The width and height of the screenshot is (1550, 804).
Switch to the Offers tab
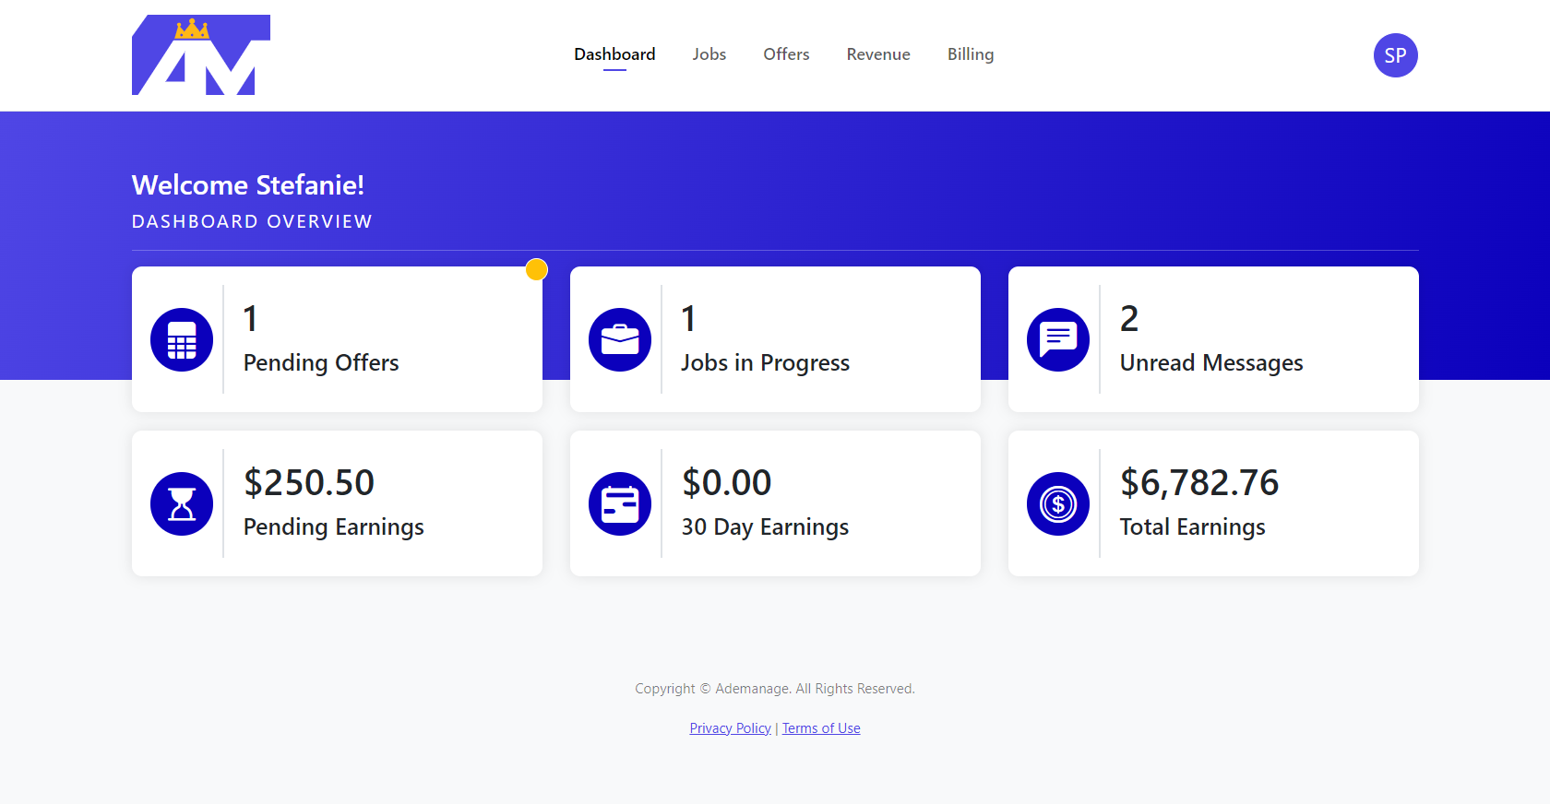pos(786,54)
